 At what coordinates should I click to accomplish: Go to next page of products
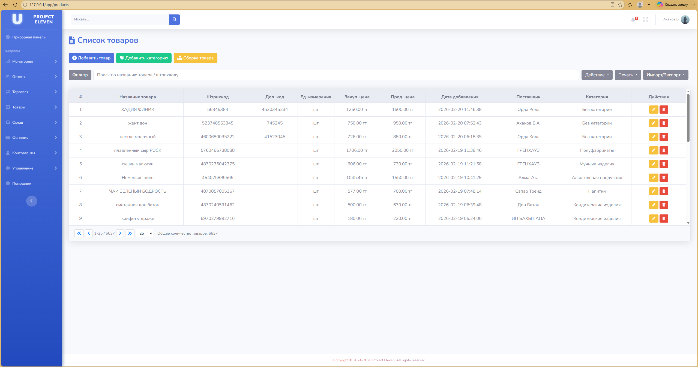tap(120, 233)
